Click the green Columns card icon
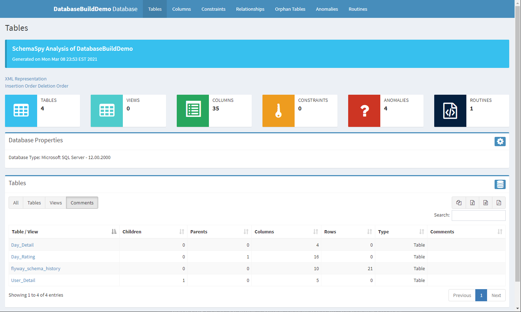This screenshot has height=312, width=521. click(x=193, y=111)
